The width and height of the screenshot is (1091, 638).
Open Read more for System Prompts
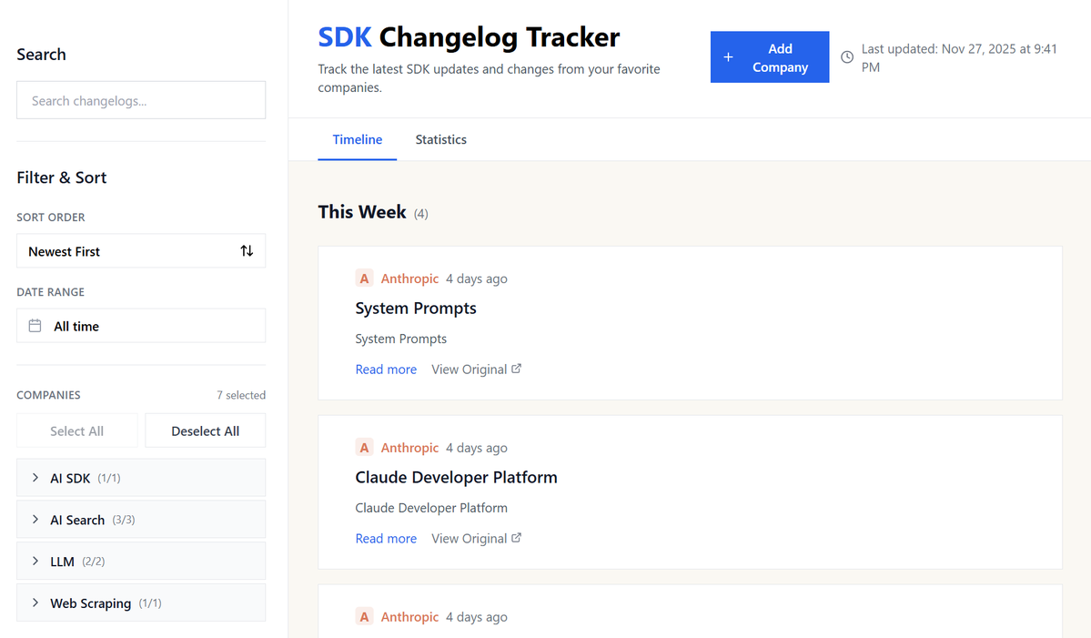386,370
